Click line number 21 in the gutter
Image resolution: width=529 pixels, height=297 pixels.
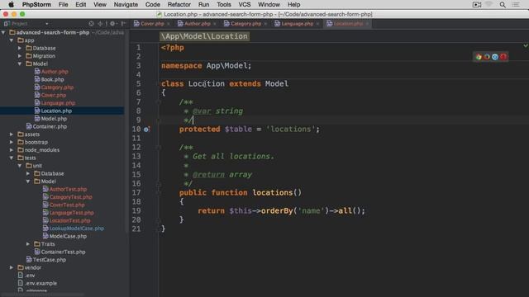pos(136,229)
